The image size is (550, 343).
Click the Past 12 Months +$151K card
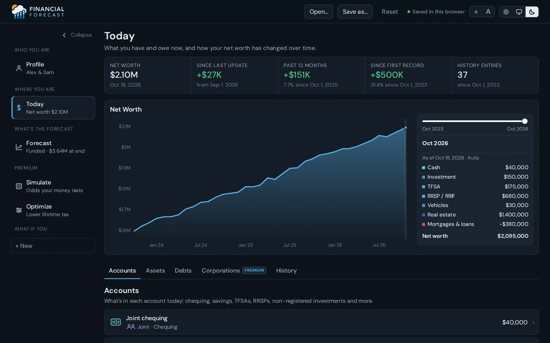point(321,75)
